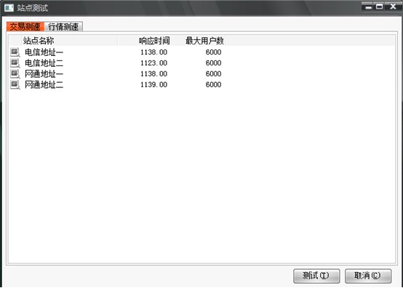403x288 pixels.
Task: Click 6000 in the 电信地址二 row
Action: click(213, 63)
